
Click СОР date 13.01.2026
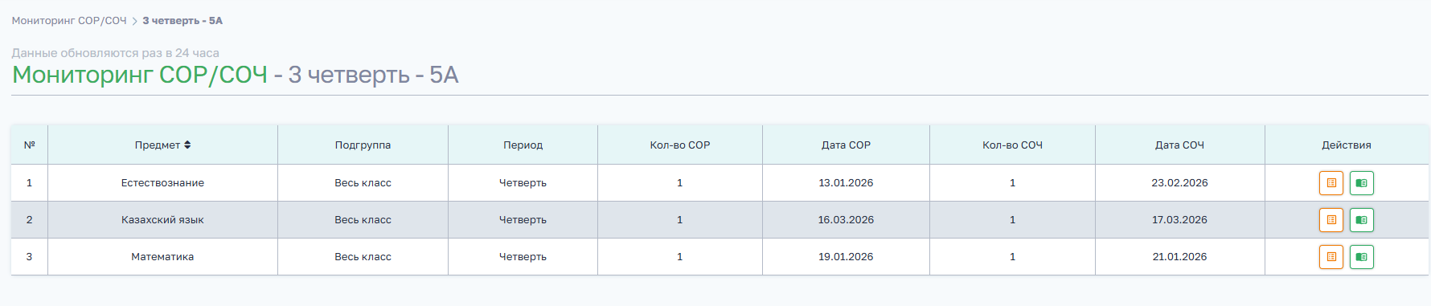(x=846, y=183)
